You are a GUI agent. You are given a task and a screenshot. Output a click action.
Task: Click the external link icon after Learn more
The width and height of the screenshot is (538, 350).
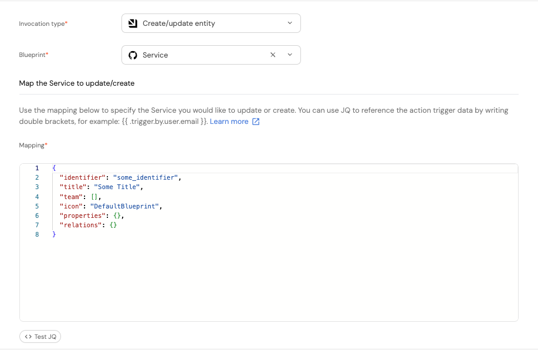256,122
